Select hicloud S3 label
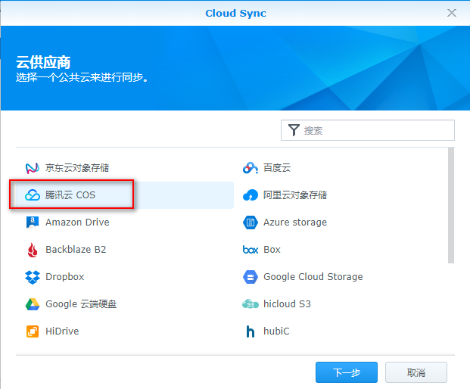This screenshot has width=470, height=389. tap(287, 304)
